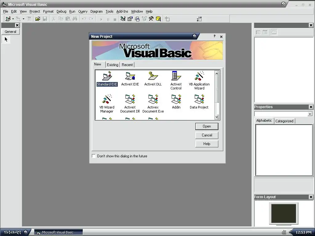Select the Categorized properties tab
The width and height of the screenshot is (315, 236).
pyautogui.click(x=284, y=121)
